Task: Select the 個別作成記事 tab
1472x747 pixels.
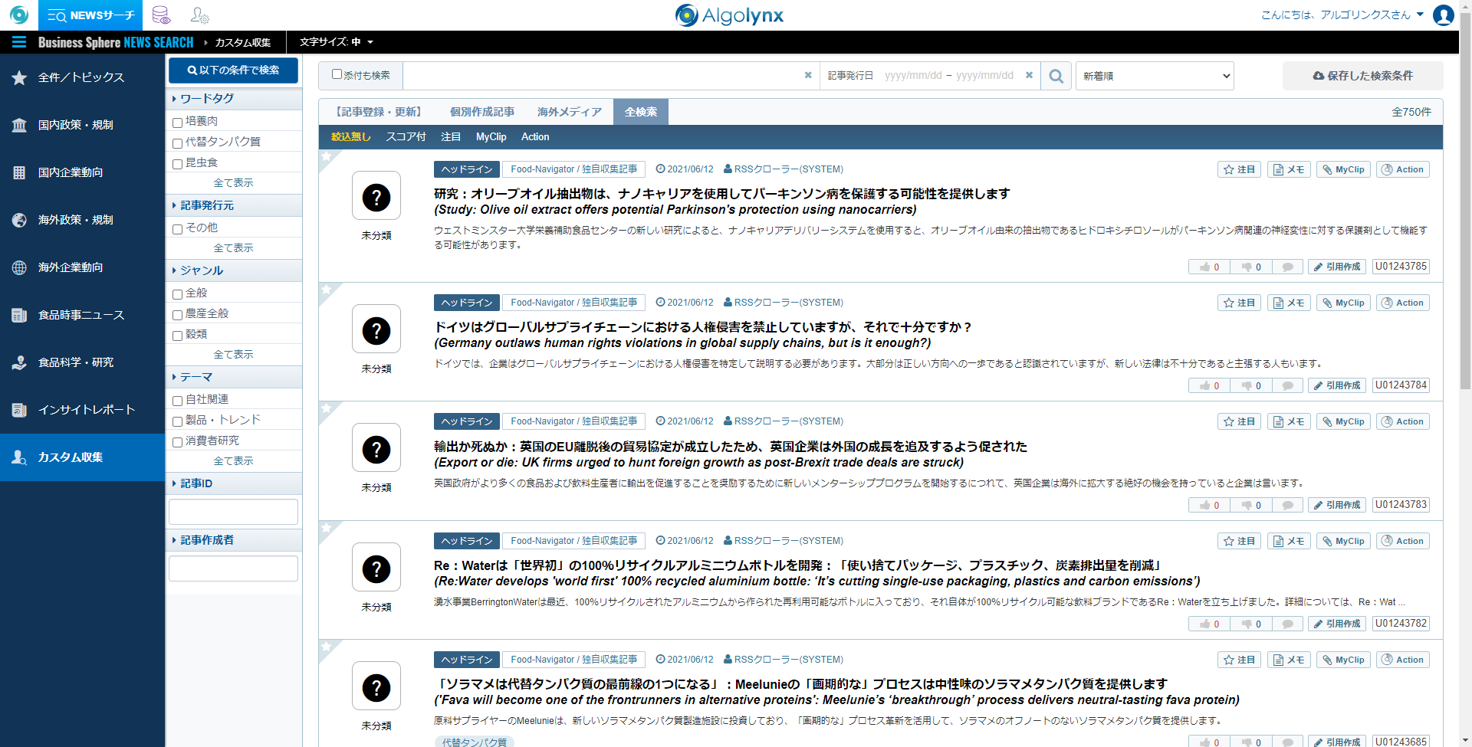Action: coord(481,112)
